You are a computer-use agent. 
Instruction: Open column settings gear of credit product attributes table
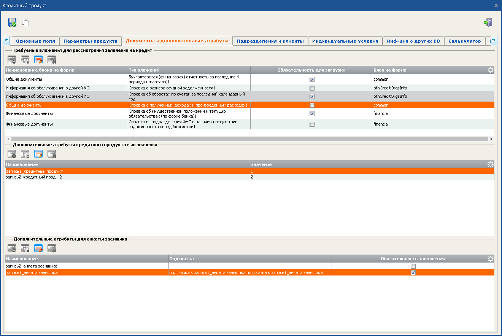pyautogui.click(x=491, y=164)
